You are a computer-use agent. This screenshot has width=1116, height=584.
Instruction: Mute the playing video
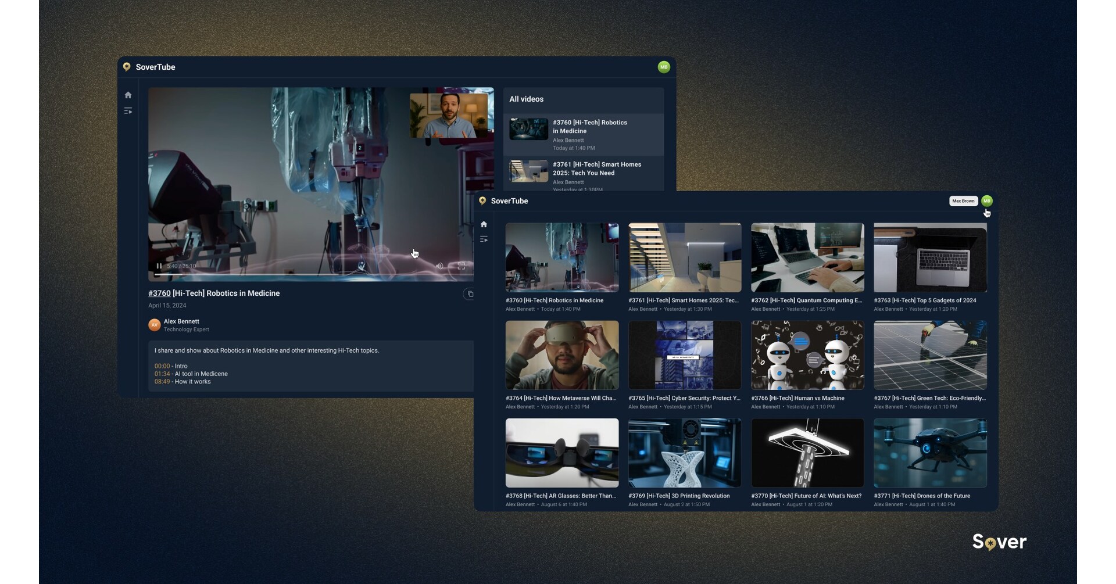click(440, 266)
